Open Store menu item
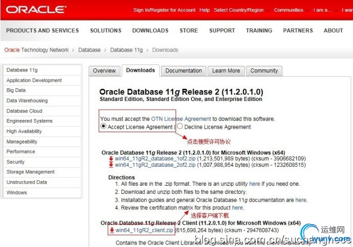Viewport: 353px width, 247px height. tap(189, 31)
